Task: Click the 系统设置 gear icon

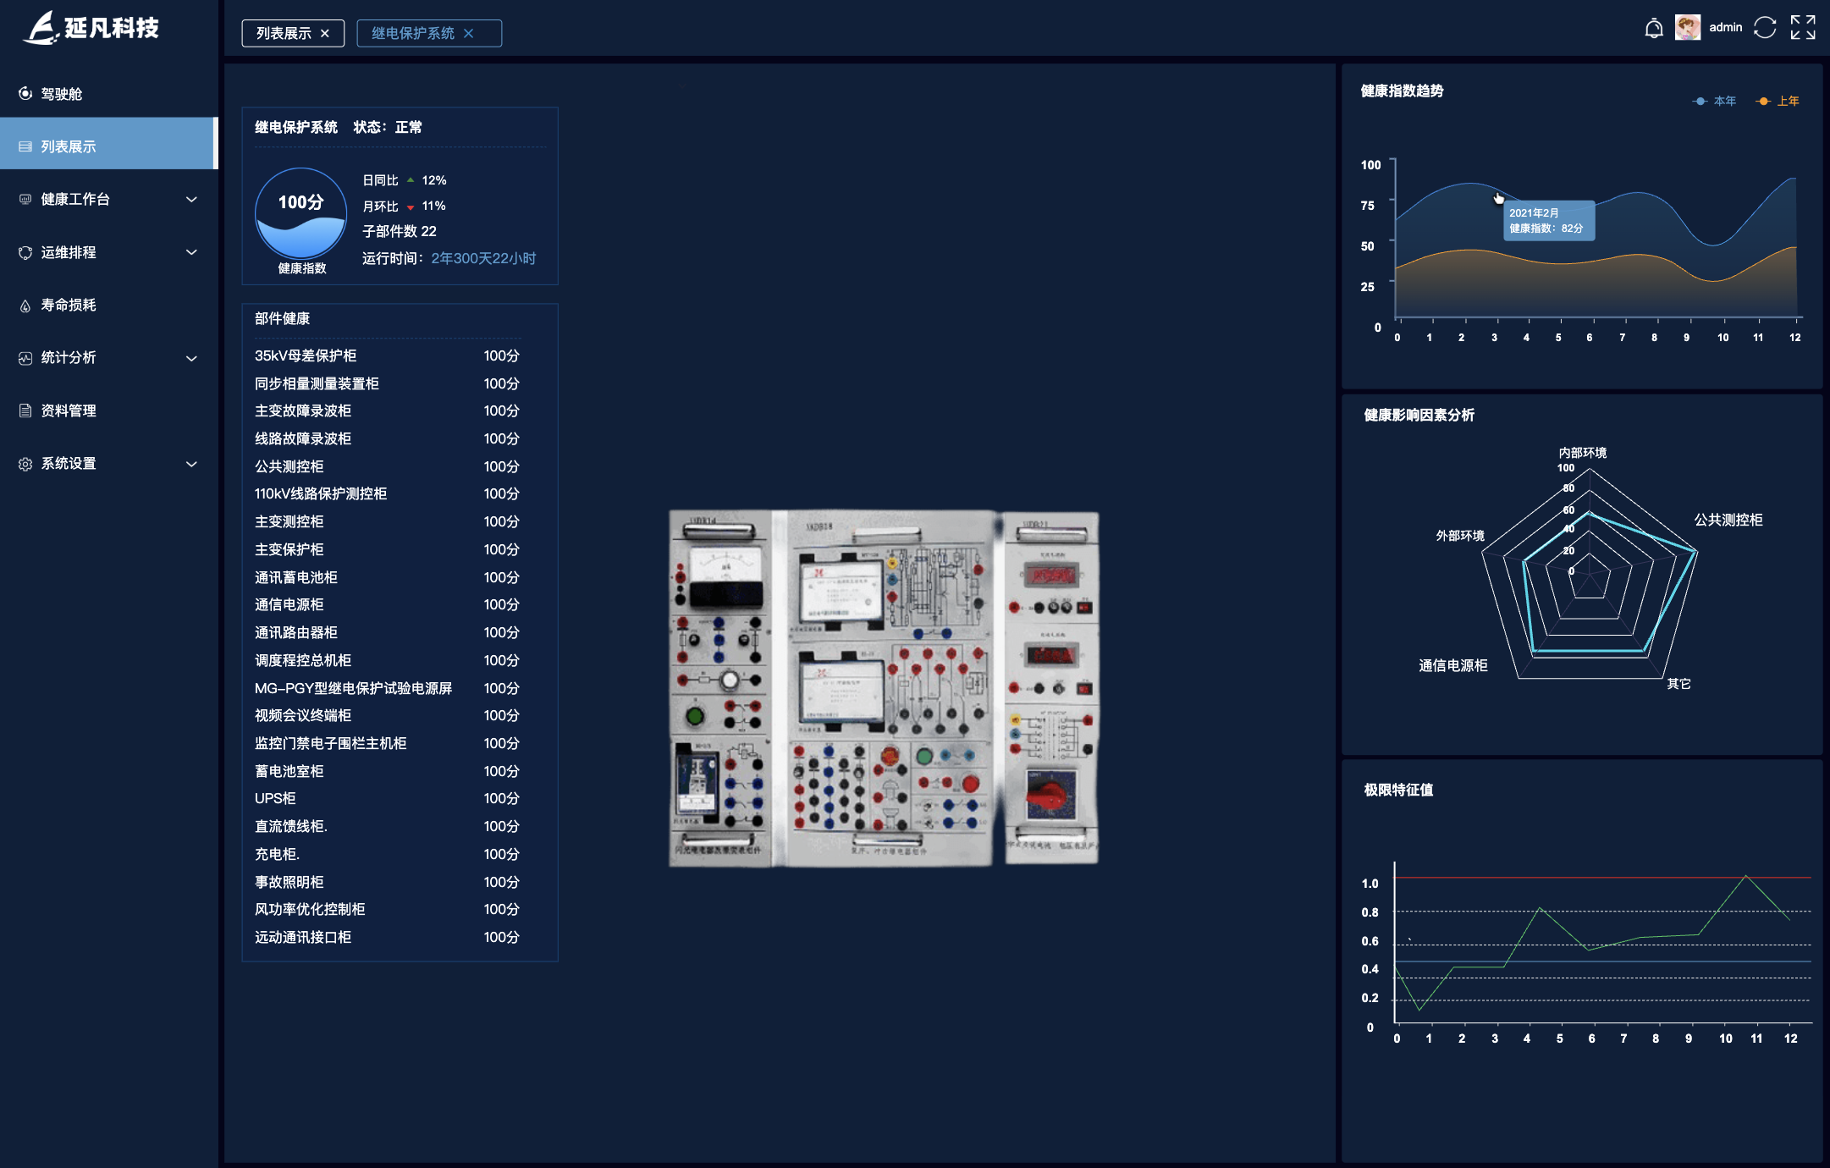Action: pos(25,464)
